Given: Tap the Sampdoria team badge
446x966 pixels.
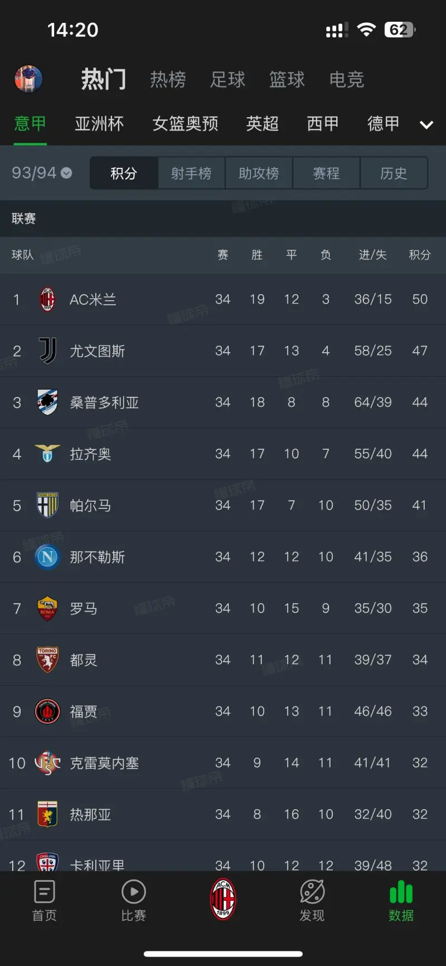Looking at the screenshot, I should pos(47,402).
